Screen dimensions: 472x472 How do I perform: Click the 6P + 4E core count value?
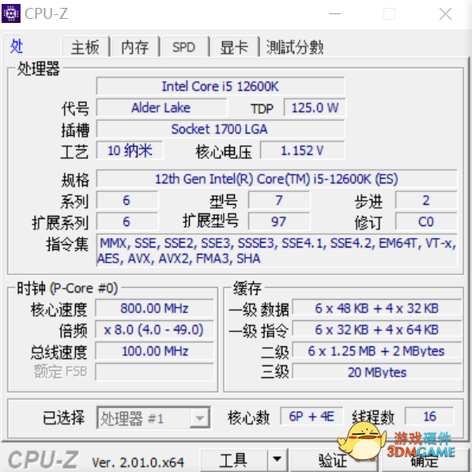pyautogui.click(x=312, y=417)
